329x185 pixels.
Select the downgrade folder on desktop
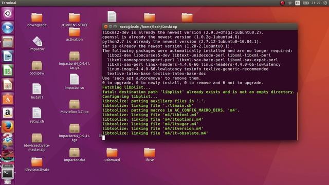pos(36,20)
